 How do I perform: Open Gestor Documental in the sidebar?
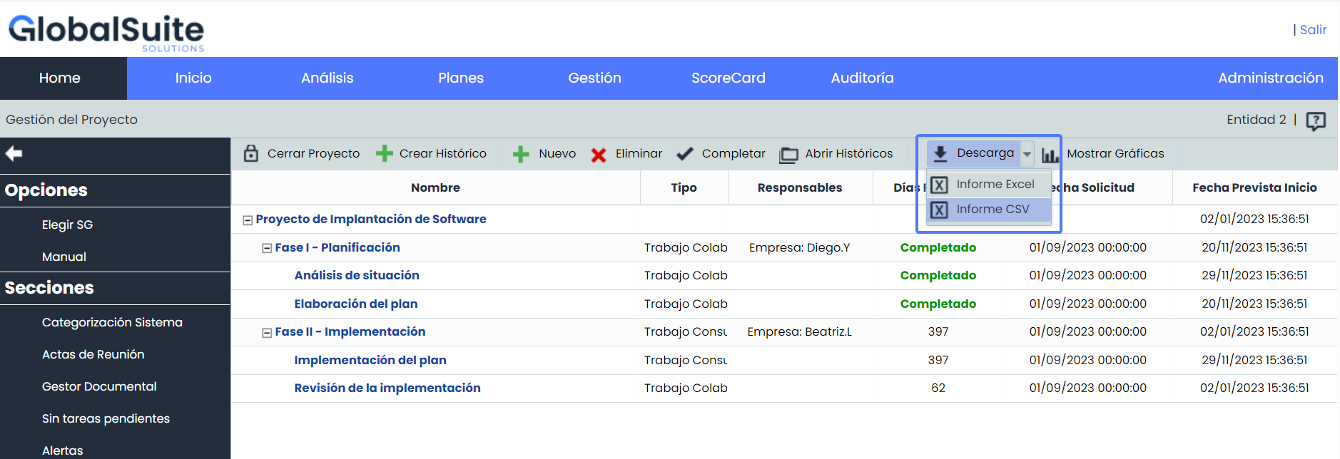tap(99, 386)
